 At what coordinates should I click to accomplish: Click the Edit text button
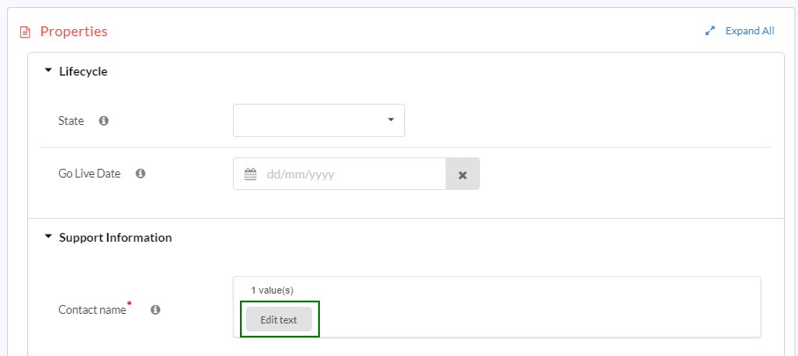(x=279, y=319)
